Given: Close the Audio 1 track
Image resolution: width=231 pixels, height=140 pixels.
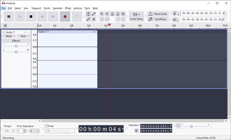Looking at the screenshot, I should pyautogui.click(x=4, y=32).
